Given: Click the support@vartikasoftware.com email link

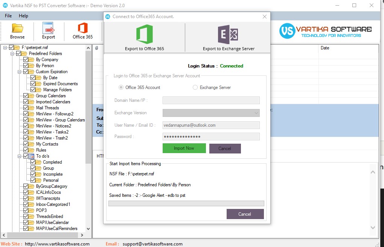Looking at the screenshot, I should point(152,244).
